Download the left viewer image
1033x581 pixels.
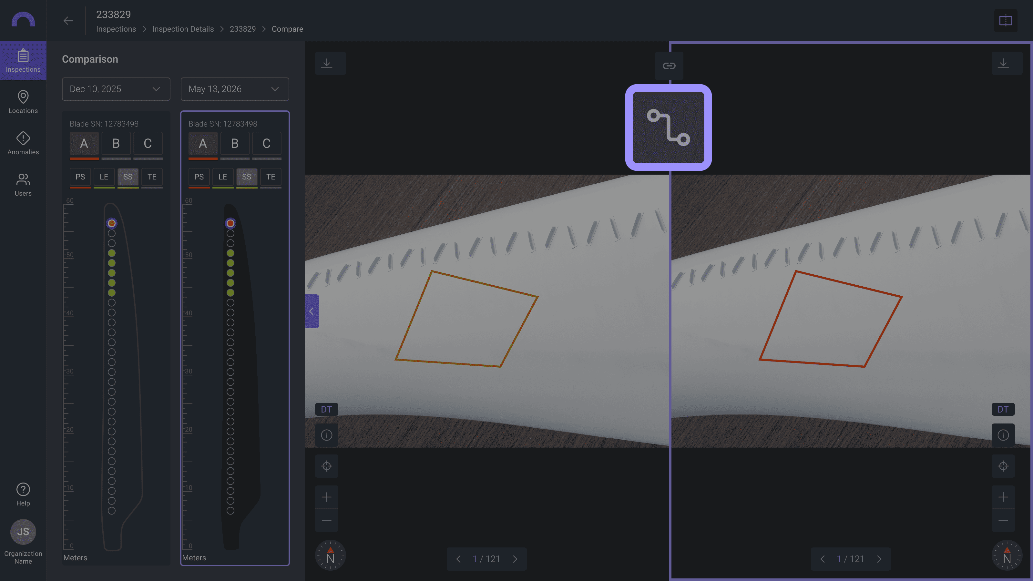click(x=330, y=63)
